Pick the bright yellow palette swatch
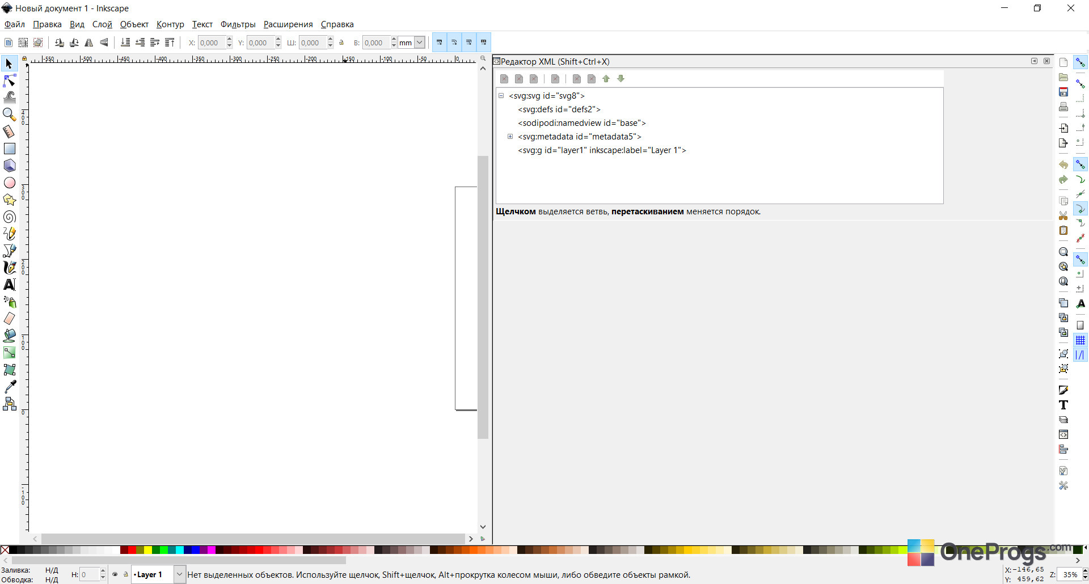This screenshot has width=1089, height=584. pyautogui.click(x=147, y=550)
